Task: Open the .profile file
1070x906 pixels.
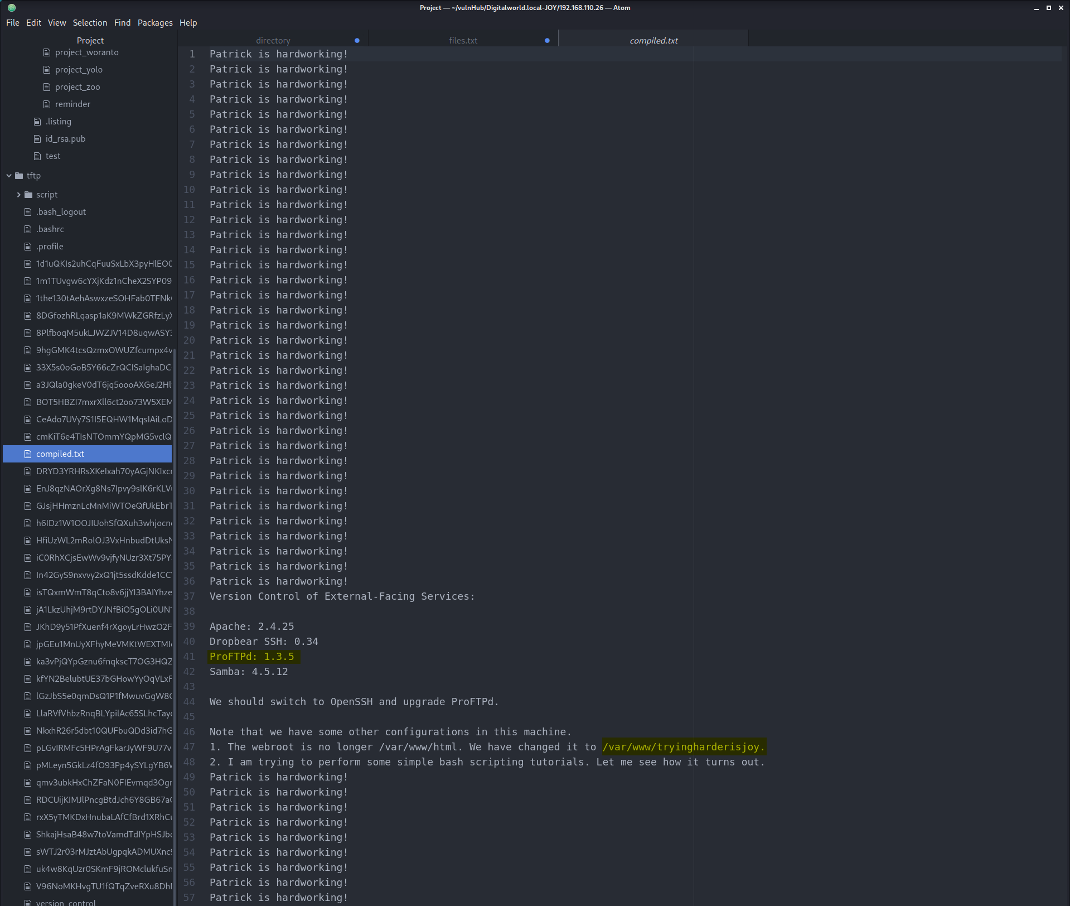Action: point(50,247)
